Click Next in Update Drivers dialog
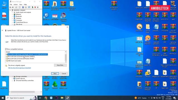Viewport: 178px width, 100px height. (x=55, y=73)
